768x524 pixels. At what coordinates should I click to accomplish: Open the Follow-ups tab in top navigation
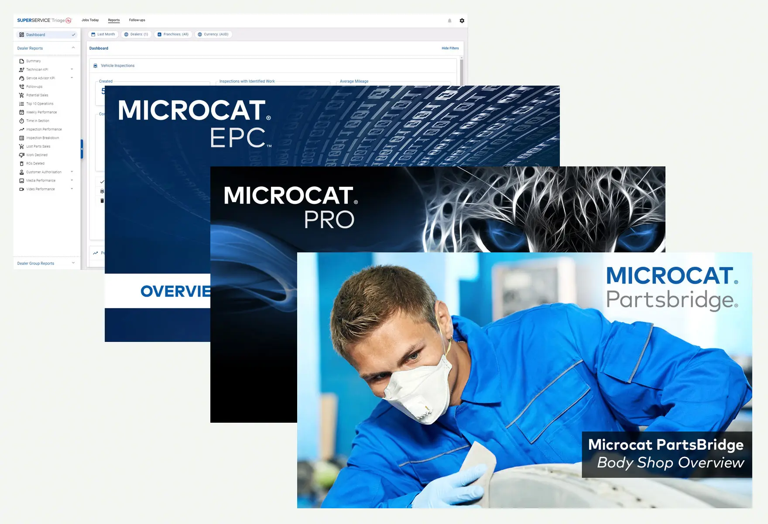coord(137,20)
